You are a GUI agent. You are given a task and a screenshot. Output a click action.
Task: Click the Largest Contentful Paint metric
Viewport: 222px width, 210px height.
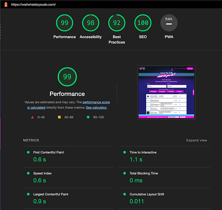(68, 198)
